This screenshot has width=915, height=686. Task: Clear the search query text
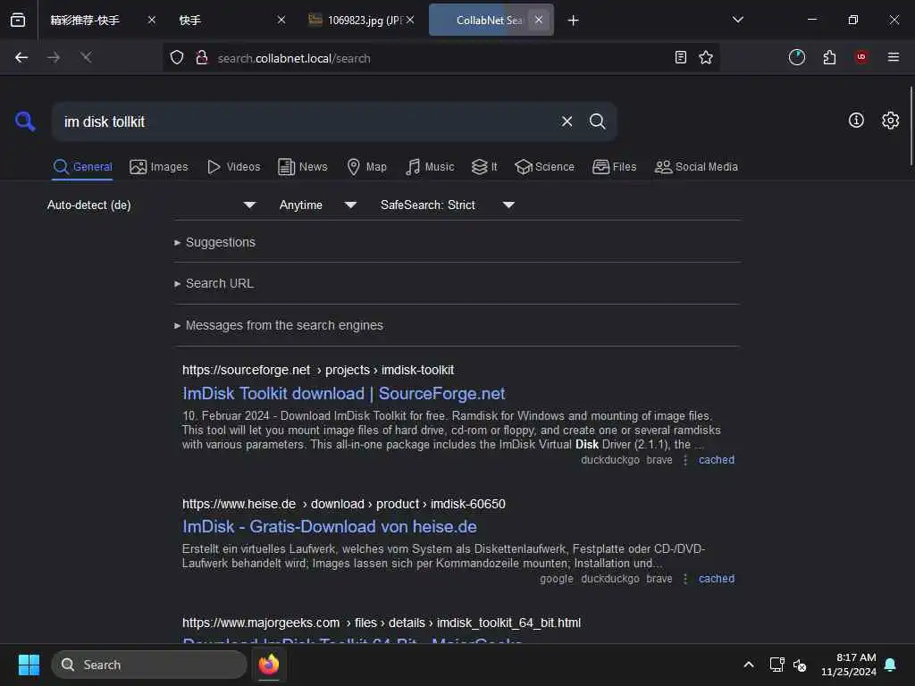(x=567, y=121)
